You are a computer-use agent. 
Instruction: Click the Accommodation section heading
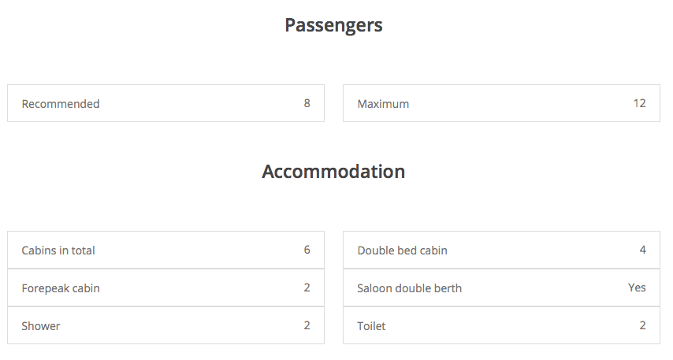[333, 172]
